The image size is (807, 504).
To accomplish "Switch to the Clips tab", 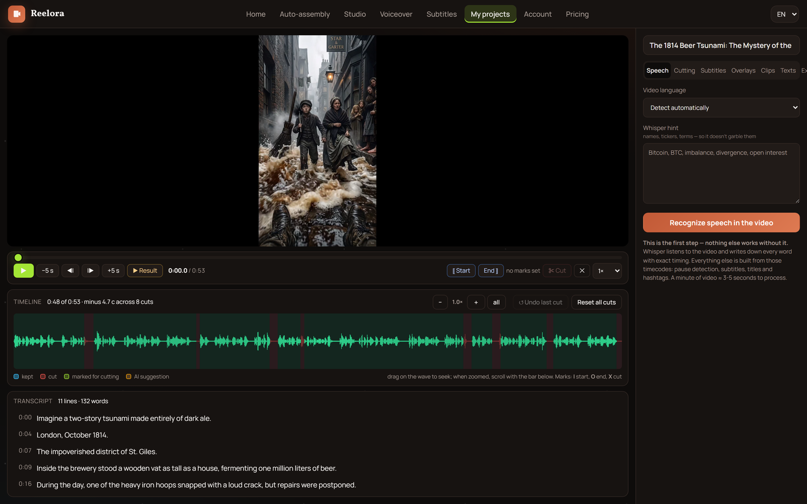I will pyautogui.click(x=768, y=71).
